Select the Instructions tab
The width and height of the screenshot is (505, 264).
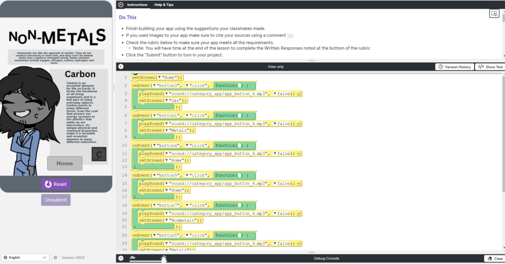coord(137,5)
